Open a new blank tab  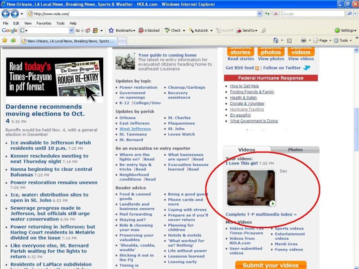tap(122, 41)
